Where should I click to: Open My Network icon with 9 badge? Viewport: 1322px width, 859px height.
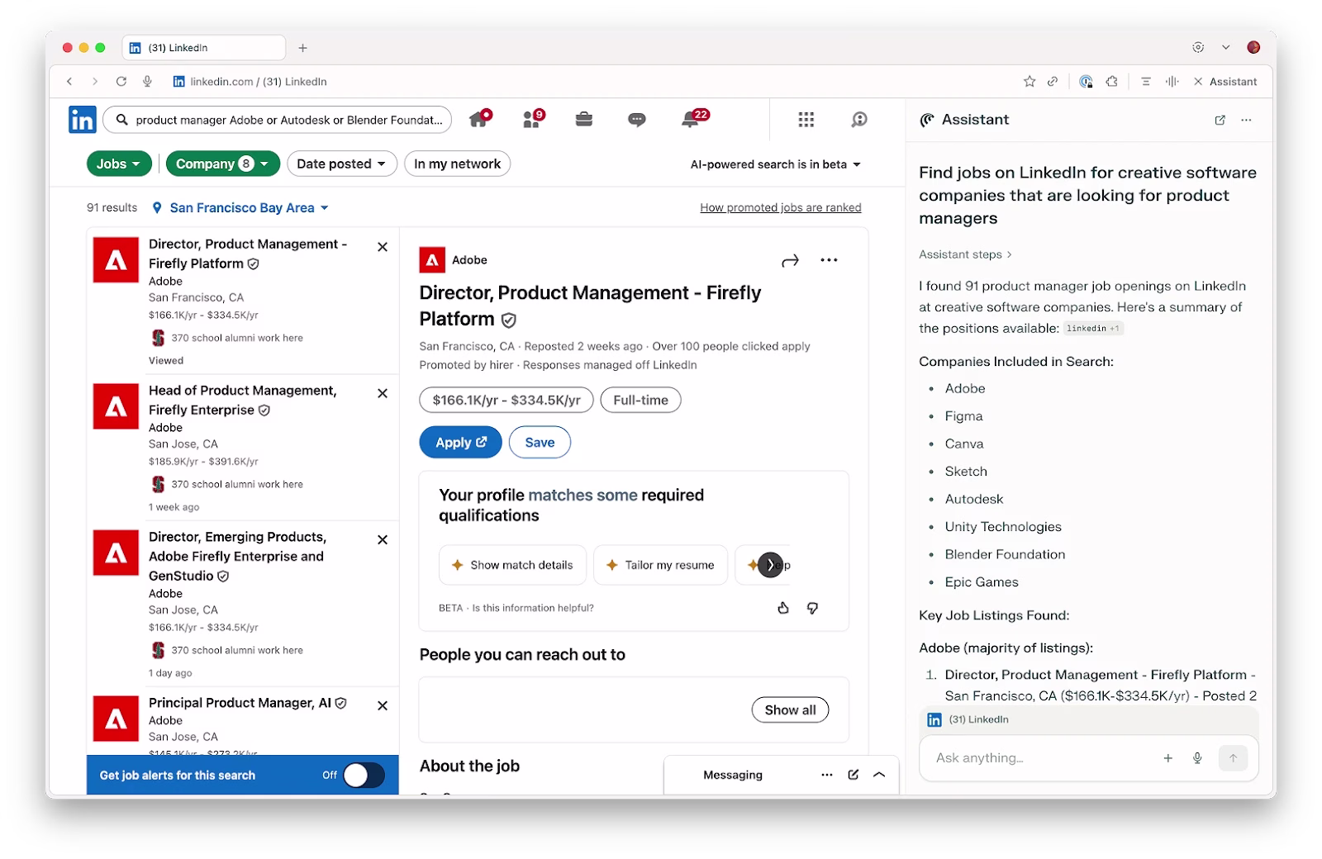pyautogui.click(x=533, y=119)
